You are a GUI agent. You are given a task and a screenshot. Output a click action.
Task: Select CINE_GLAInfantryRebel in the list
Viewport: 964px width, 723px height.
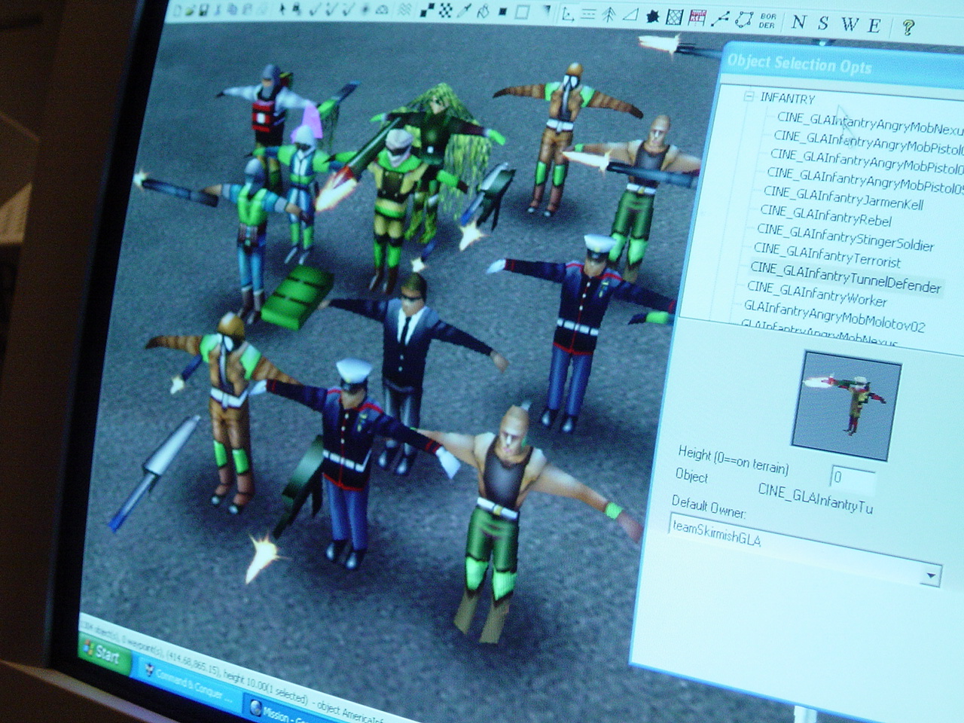point(826,215)
